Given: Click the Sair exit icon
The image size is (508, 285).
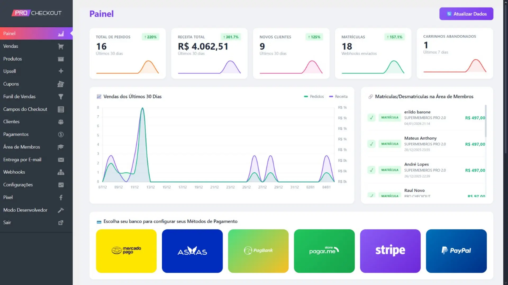Looking at the screenshot, I should point(61,222).
